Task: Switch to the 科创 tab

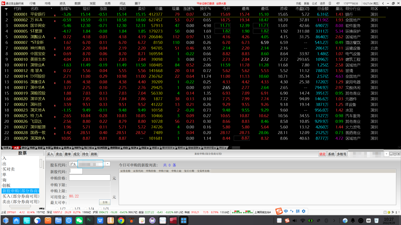Action: tap(32, 148)
